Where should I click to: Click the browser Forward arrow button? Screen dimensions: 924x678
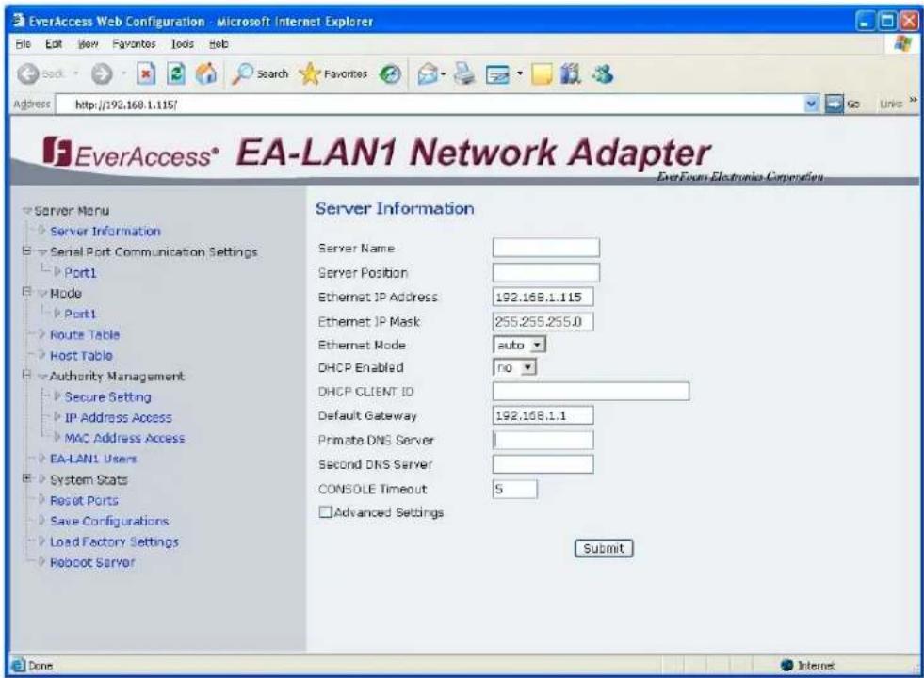pos(102,74)
